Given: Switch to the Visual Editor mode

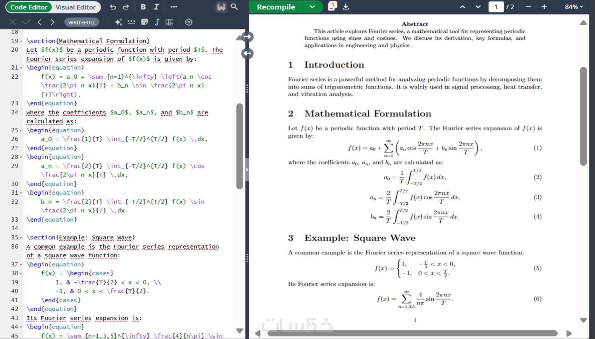Looking at the screenshot, I should coord(76,7).
